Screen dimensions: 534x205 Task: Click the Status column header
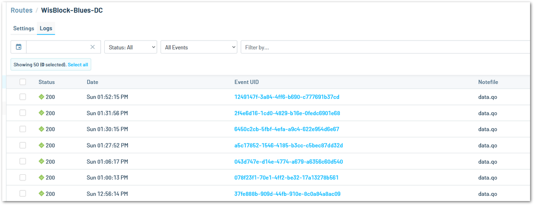[x=47, y=82]
